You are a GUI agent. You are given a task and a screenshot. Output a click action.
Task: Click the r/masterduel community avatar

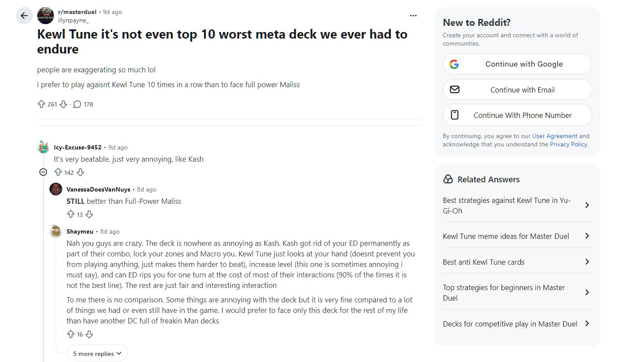click(46, 16)
